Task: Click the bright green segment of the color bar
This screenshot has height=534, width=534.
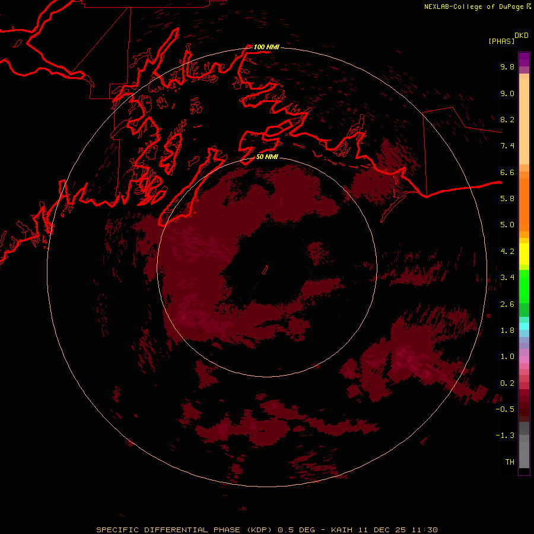Action: (524, 286)
